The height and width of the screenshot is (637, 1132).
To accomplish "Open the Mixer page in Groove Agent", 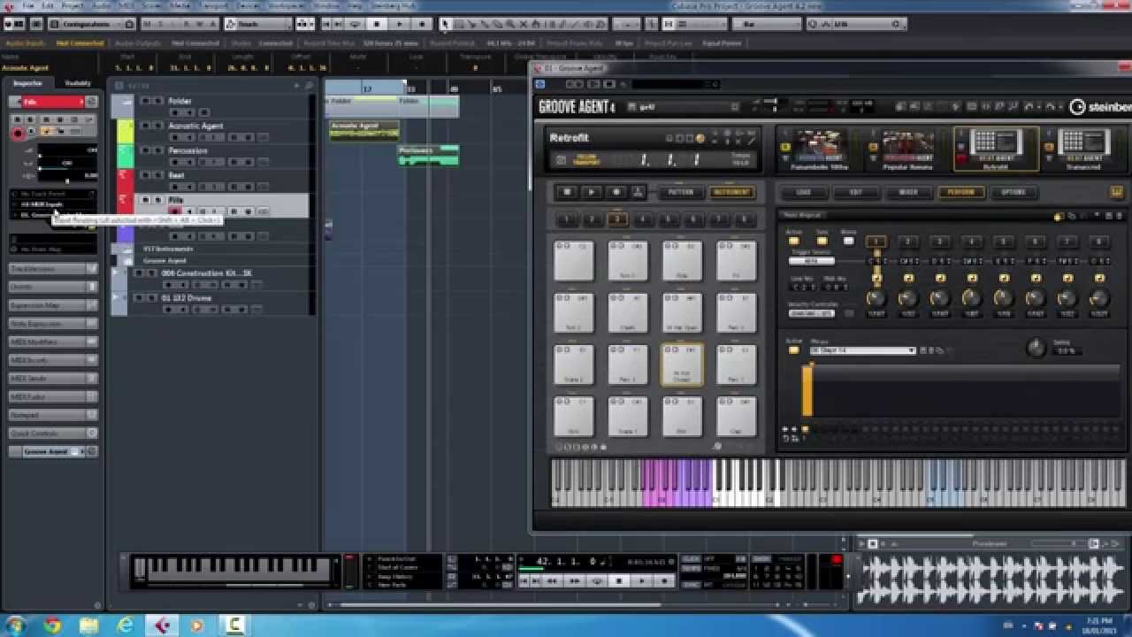I will [908, 192].
